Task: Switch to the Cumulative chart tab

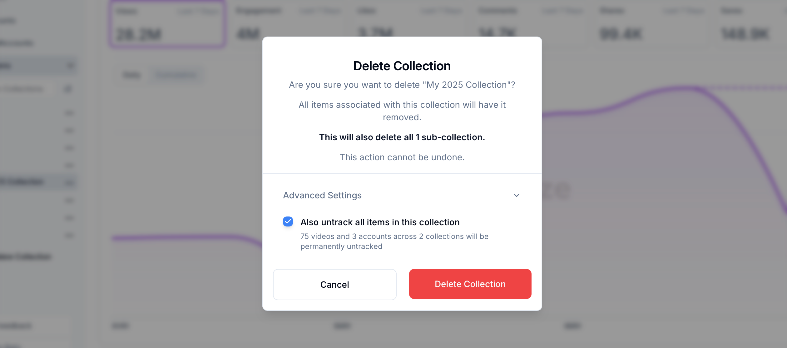Action: coord(176,75)
